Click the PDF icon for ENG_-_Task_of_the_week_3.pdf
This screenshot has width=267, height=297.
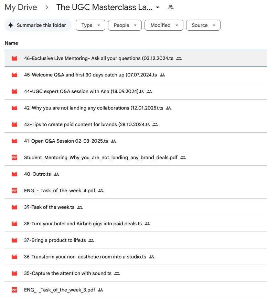tap(14, 290)
